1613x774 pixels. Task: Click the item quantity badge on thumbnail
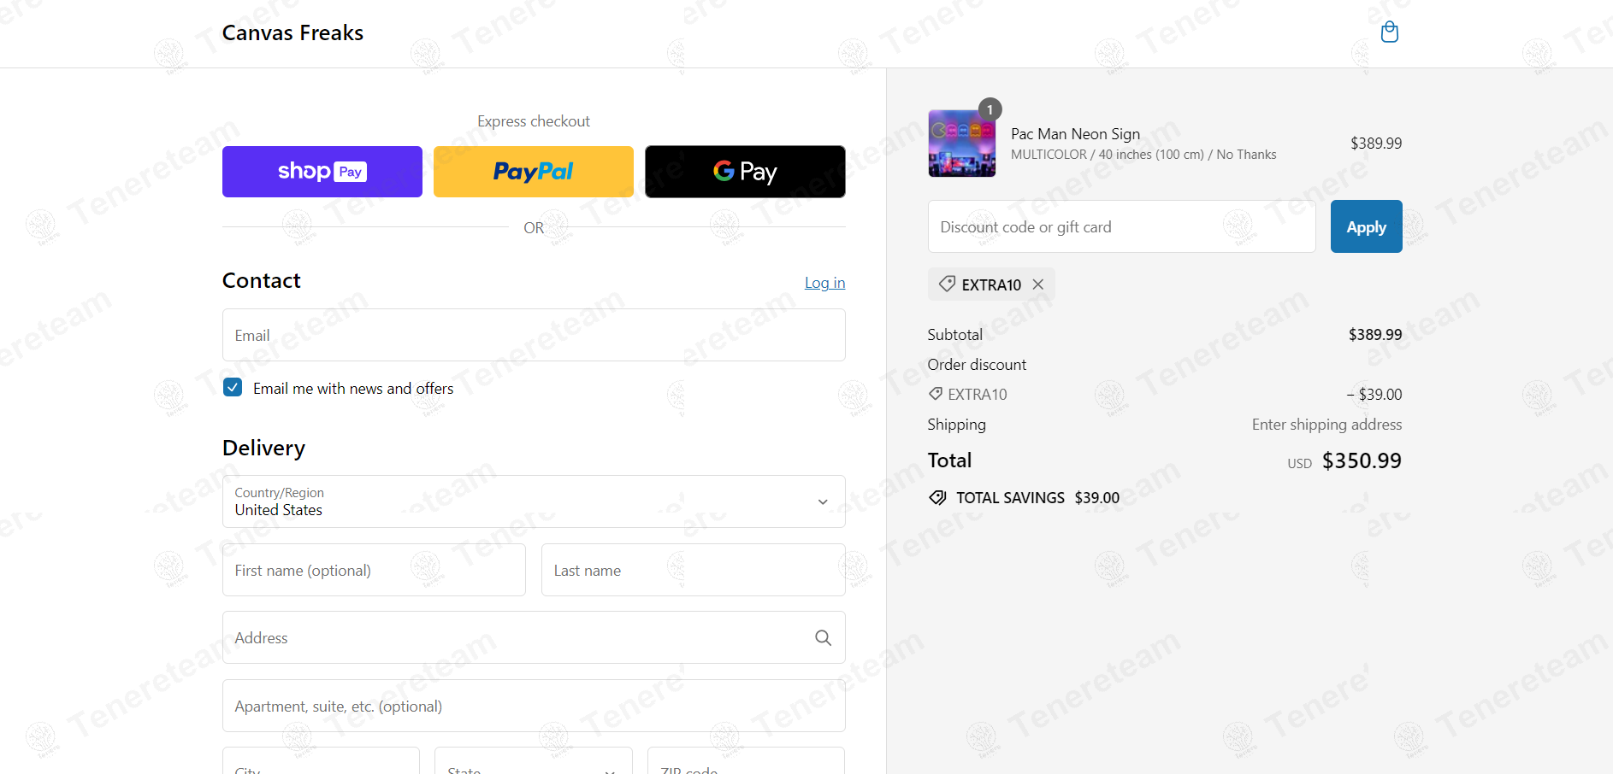tap(990, 109)
